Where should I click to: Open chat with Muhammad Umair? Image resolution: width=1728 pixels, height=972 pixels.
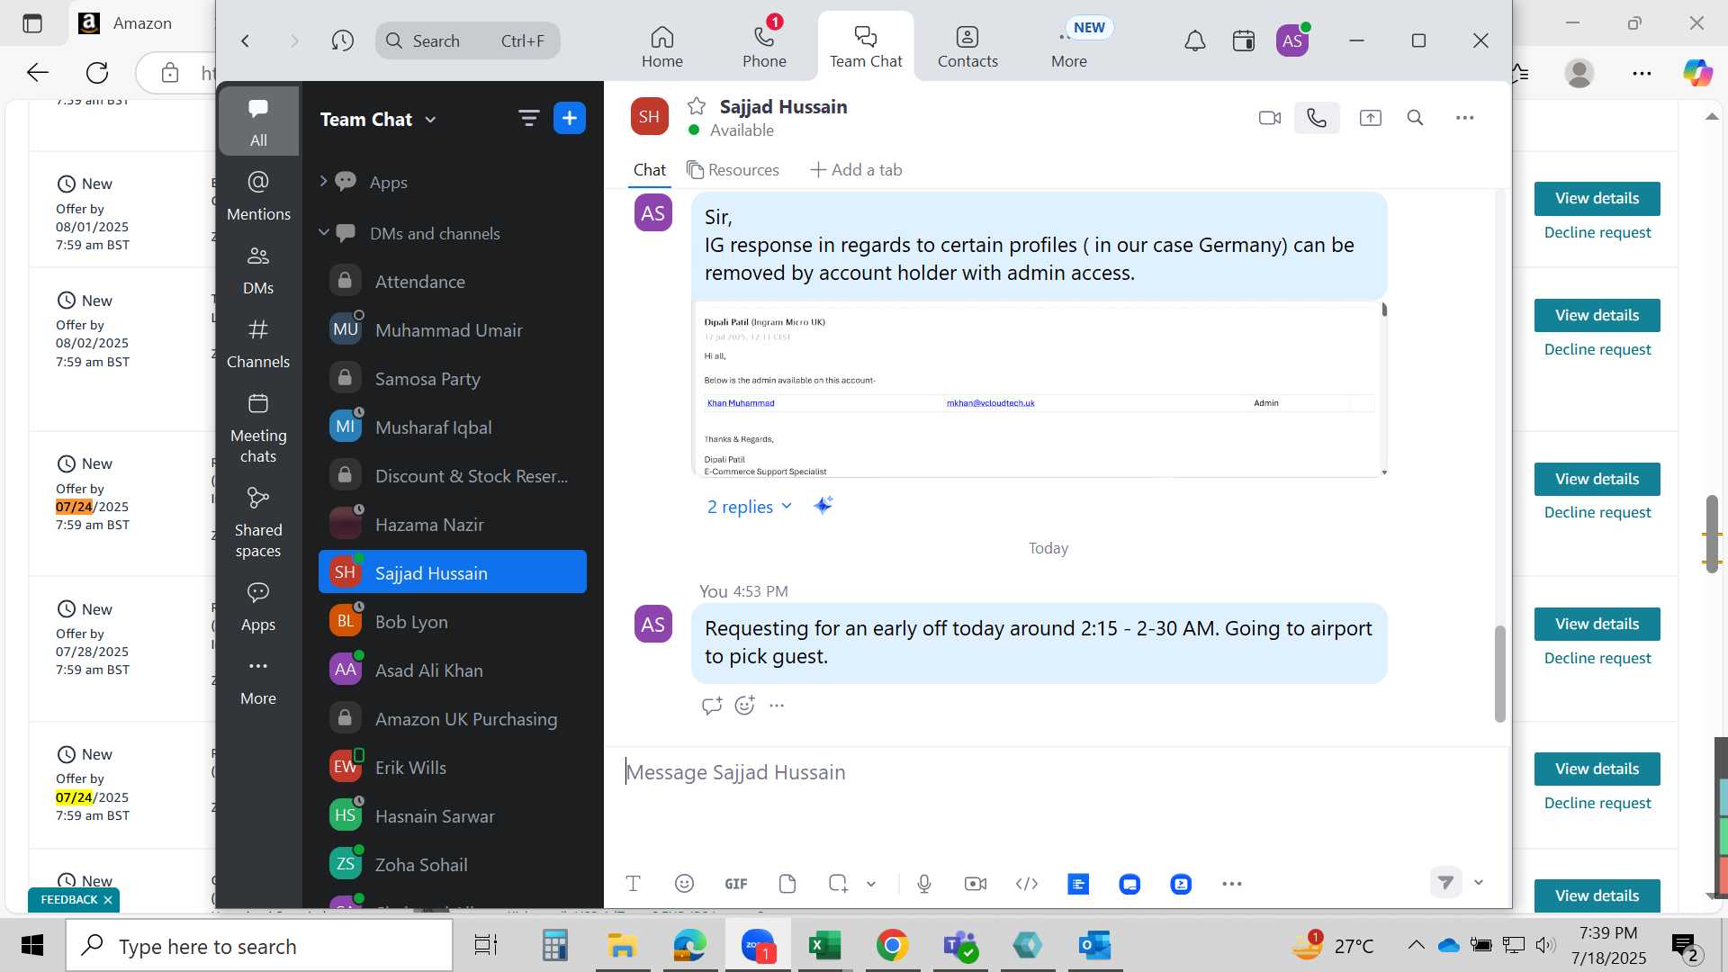(452, 330)
